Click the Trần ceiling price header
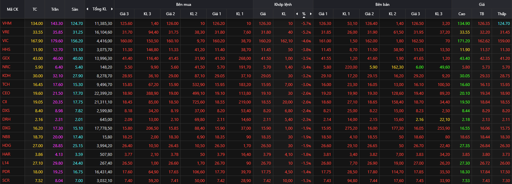The height and width of the screenshot is (184, 512). coord(55,9)
